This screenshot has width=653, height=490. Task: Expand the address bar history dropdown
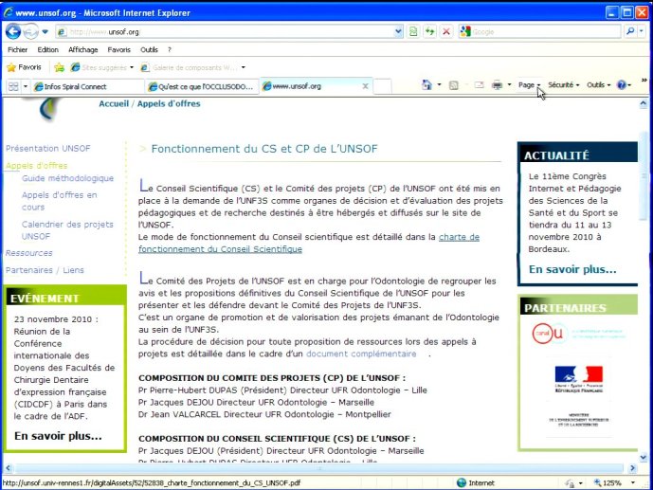pyautogui.click(x=399, y=31)
